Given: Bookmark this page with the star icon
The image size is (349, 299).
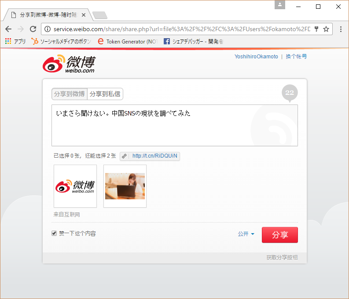Looking at the screenshot, I should [326, 29].
